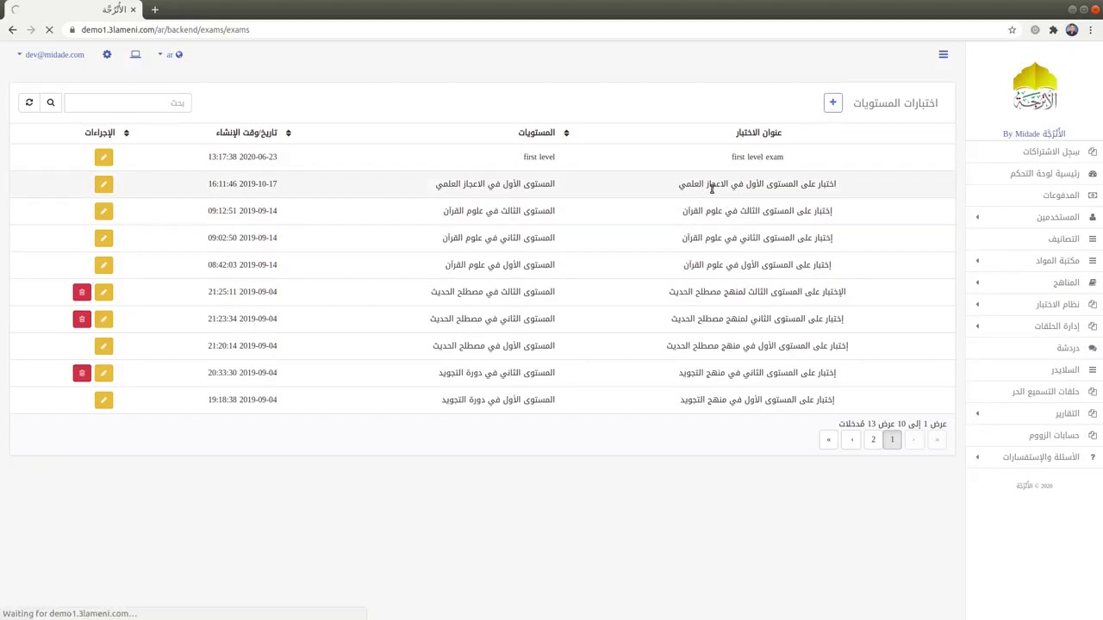This screenshot has height=620, width=1103.
Task: Go back with browser back arrow
Action: 12,29
